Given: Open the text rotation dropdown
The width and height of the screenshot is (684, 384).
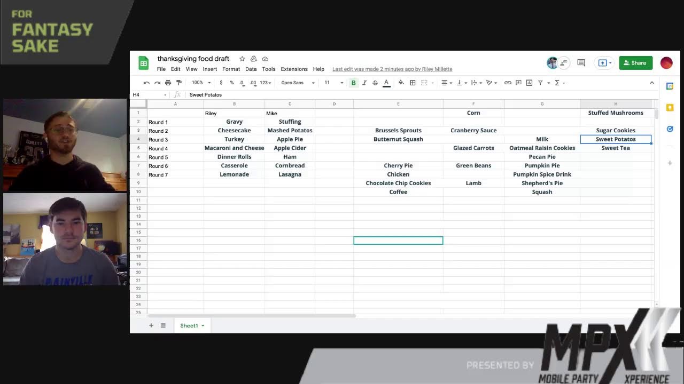Looking at the screenshot, I should click(491, 83).
